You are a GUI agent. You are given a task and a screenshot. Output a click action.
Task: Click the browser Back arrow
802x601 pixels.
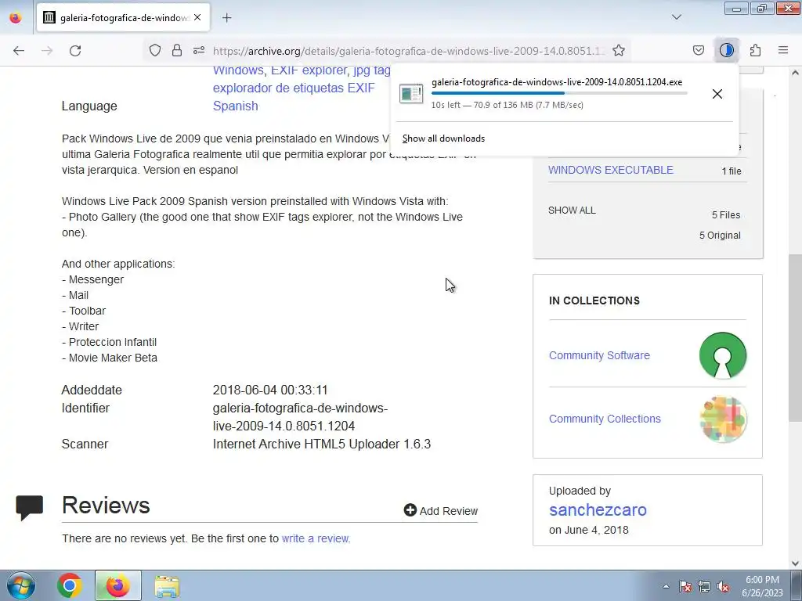coord(19,51)
